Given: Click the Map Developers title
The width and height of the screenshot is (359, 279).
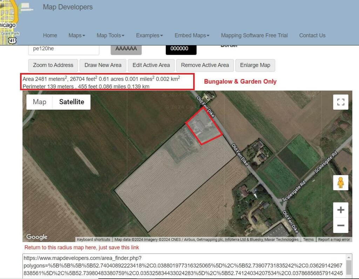Looking at the screenshot, I should click(x=68, y=7).
